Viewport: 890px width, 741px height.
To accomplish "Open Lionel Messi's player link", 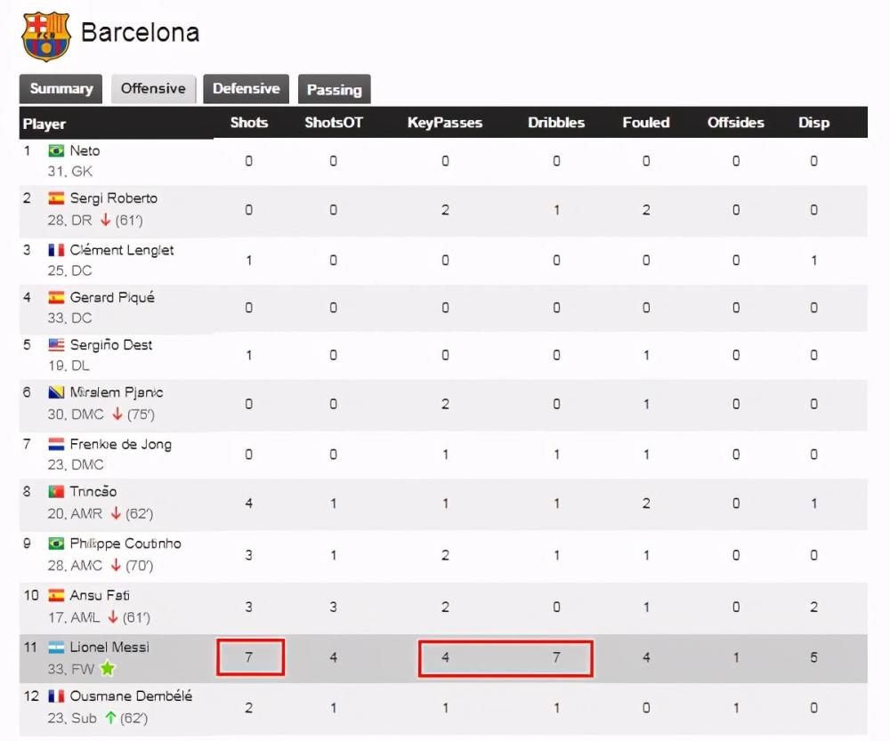I will point(109,648).
